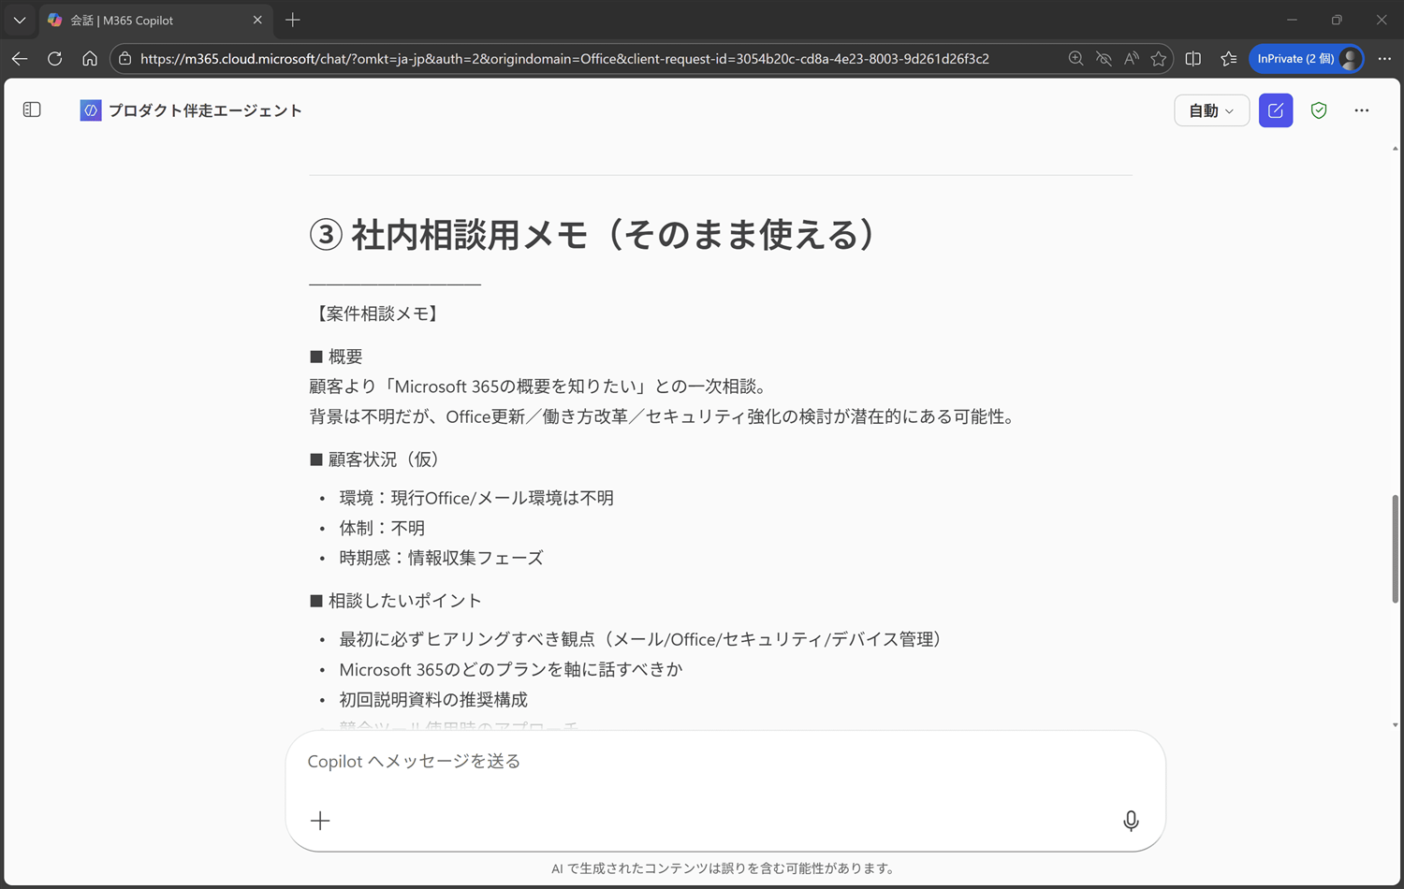Reload the page with refresh icon
This screenshot has width=1404, height=889.
point(54,58)
